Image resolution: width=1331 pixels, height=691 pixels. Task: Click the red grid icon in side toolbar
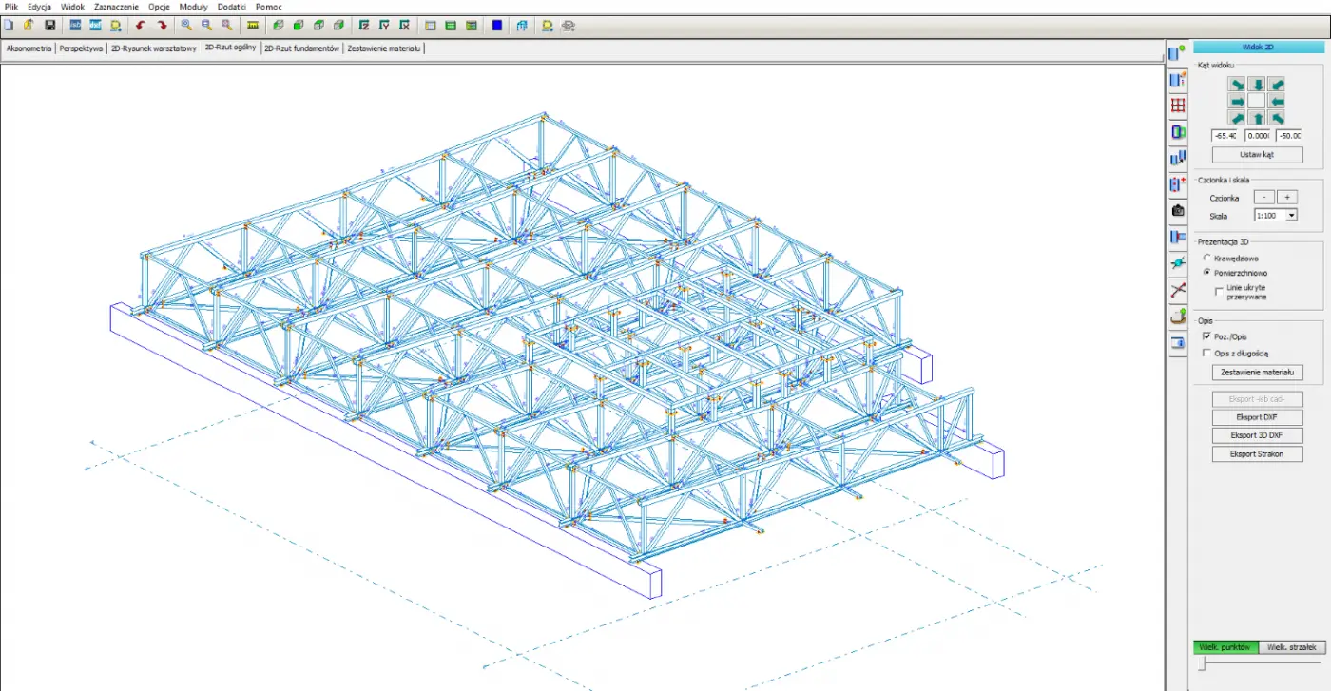pos(1178,106)
